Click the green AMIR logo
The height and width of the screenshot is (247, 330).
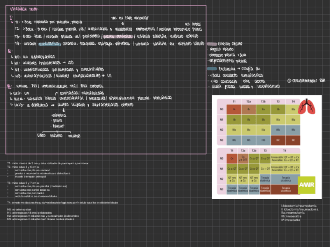click(307, 185)
